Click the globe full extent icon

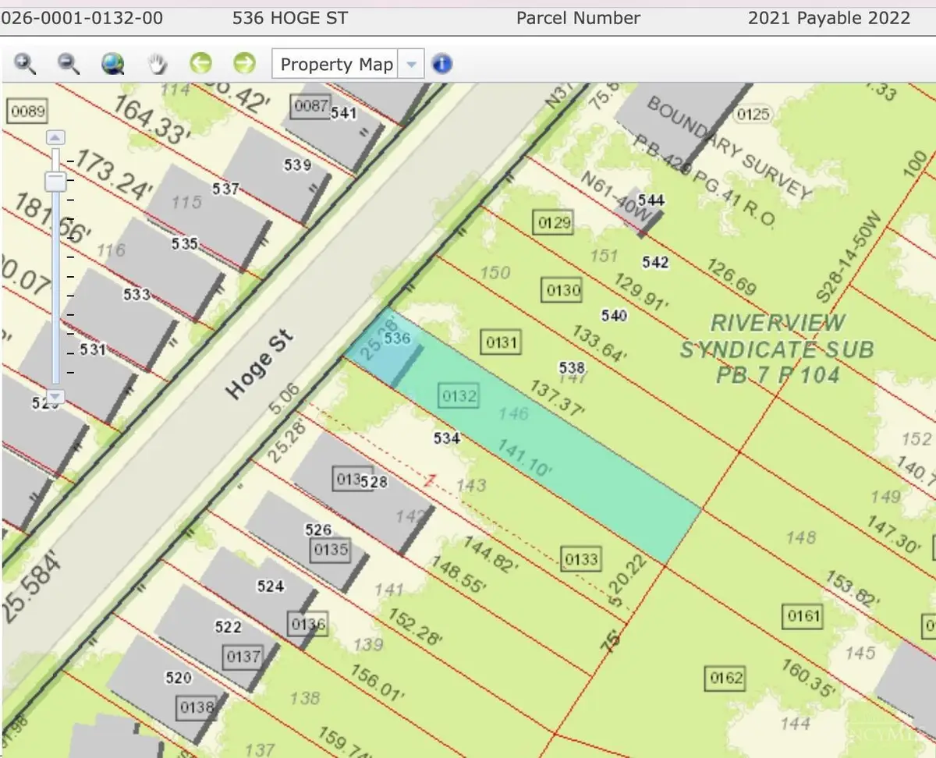(113, 64)
